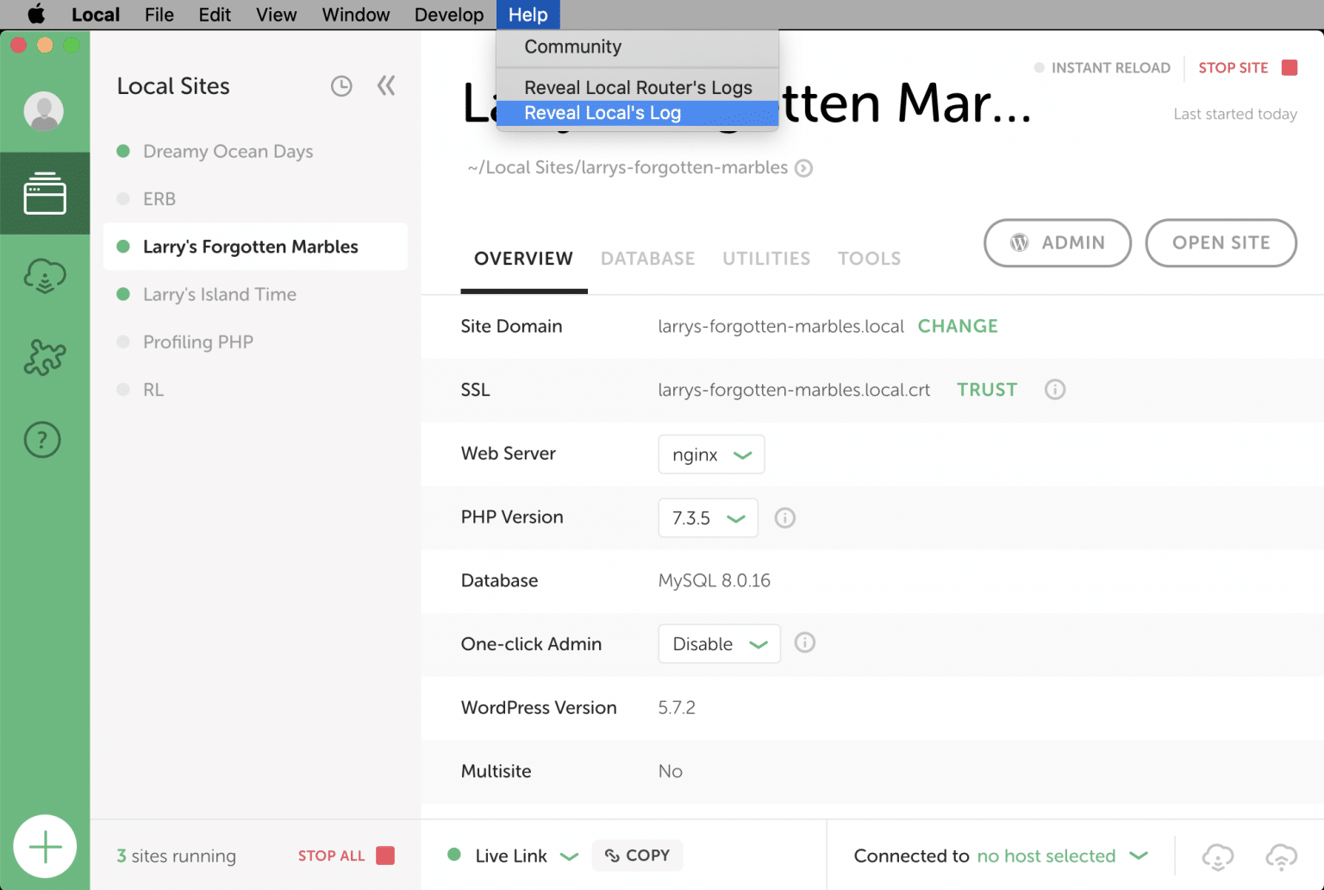Stop all running sites via Stop All
Screen dimensions: 1324x890
click(x=332, y=856)
